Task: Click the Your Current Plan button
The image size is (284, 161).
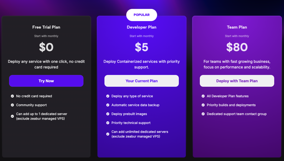Action: tap(141, 81)
